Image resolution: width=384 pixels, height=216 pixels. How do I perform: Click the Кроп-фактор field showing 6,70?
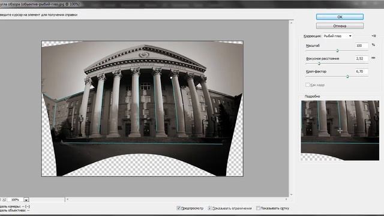(x=361, y=71)
